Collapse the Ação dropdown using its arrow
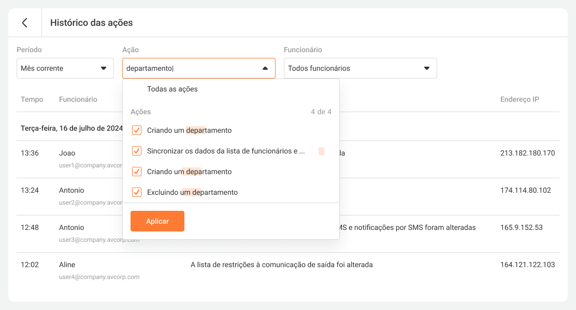The width and height of the screenshot is (576, 310). (265, 68)
